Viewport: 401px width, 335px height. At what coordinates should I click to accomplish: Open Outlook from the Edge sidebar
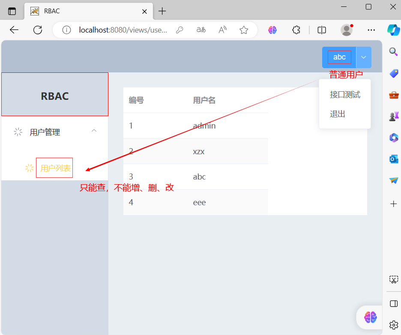pos(393,159)
